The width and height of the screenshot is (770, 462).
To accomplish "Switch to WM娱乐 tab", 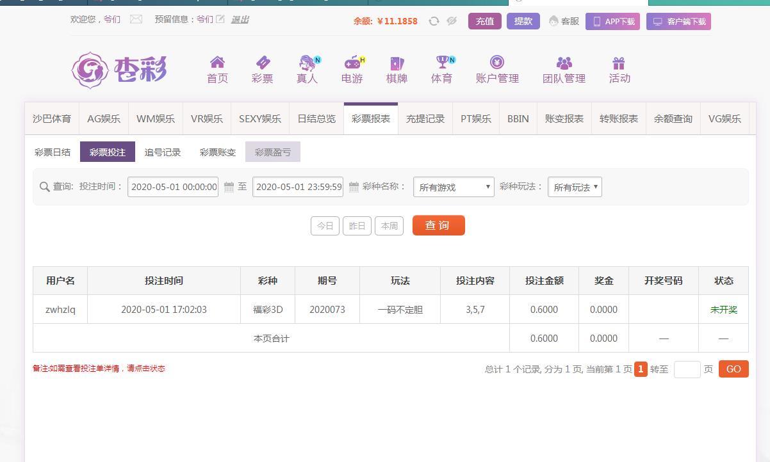I will point(156,118).
